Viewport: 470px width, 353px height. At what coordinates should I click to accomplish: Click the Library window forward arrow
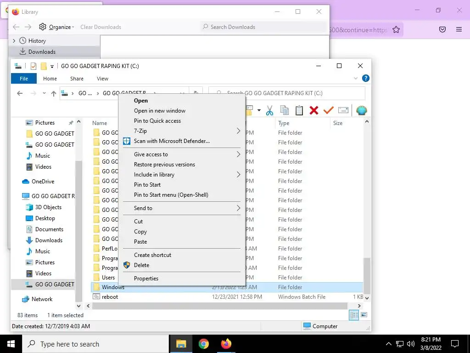click(x=28, y=27)
